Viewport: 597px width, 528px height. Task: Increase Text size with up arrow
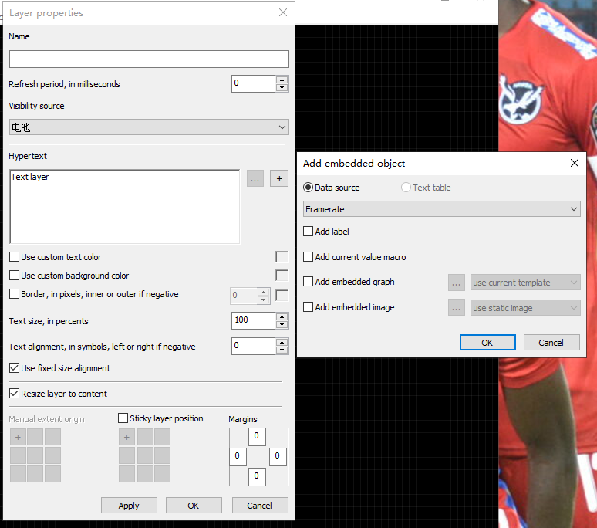coord(282,317)
